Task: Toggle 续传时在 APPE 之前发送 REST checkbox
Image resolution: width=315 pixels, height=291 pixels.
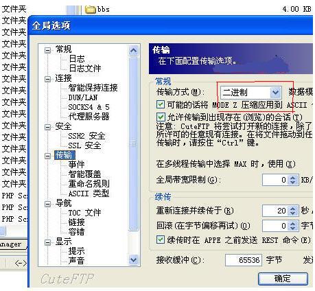Action: (x=161, y=240)
